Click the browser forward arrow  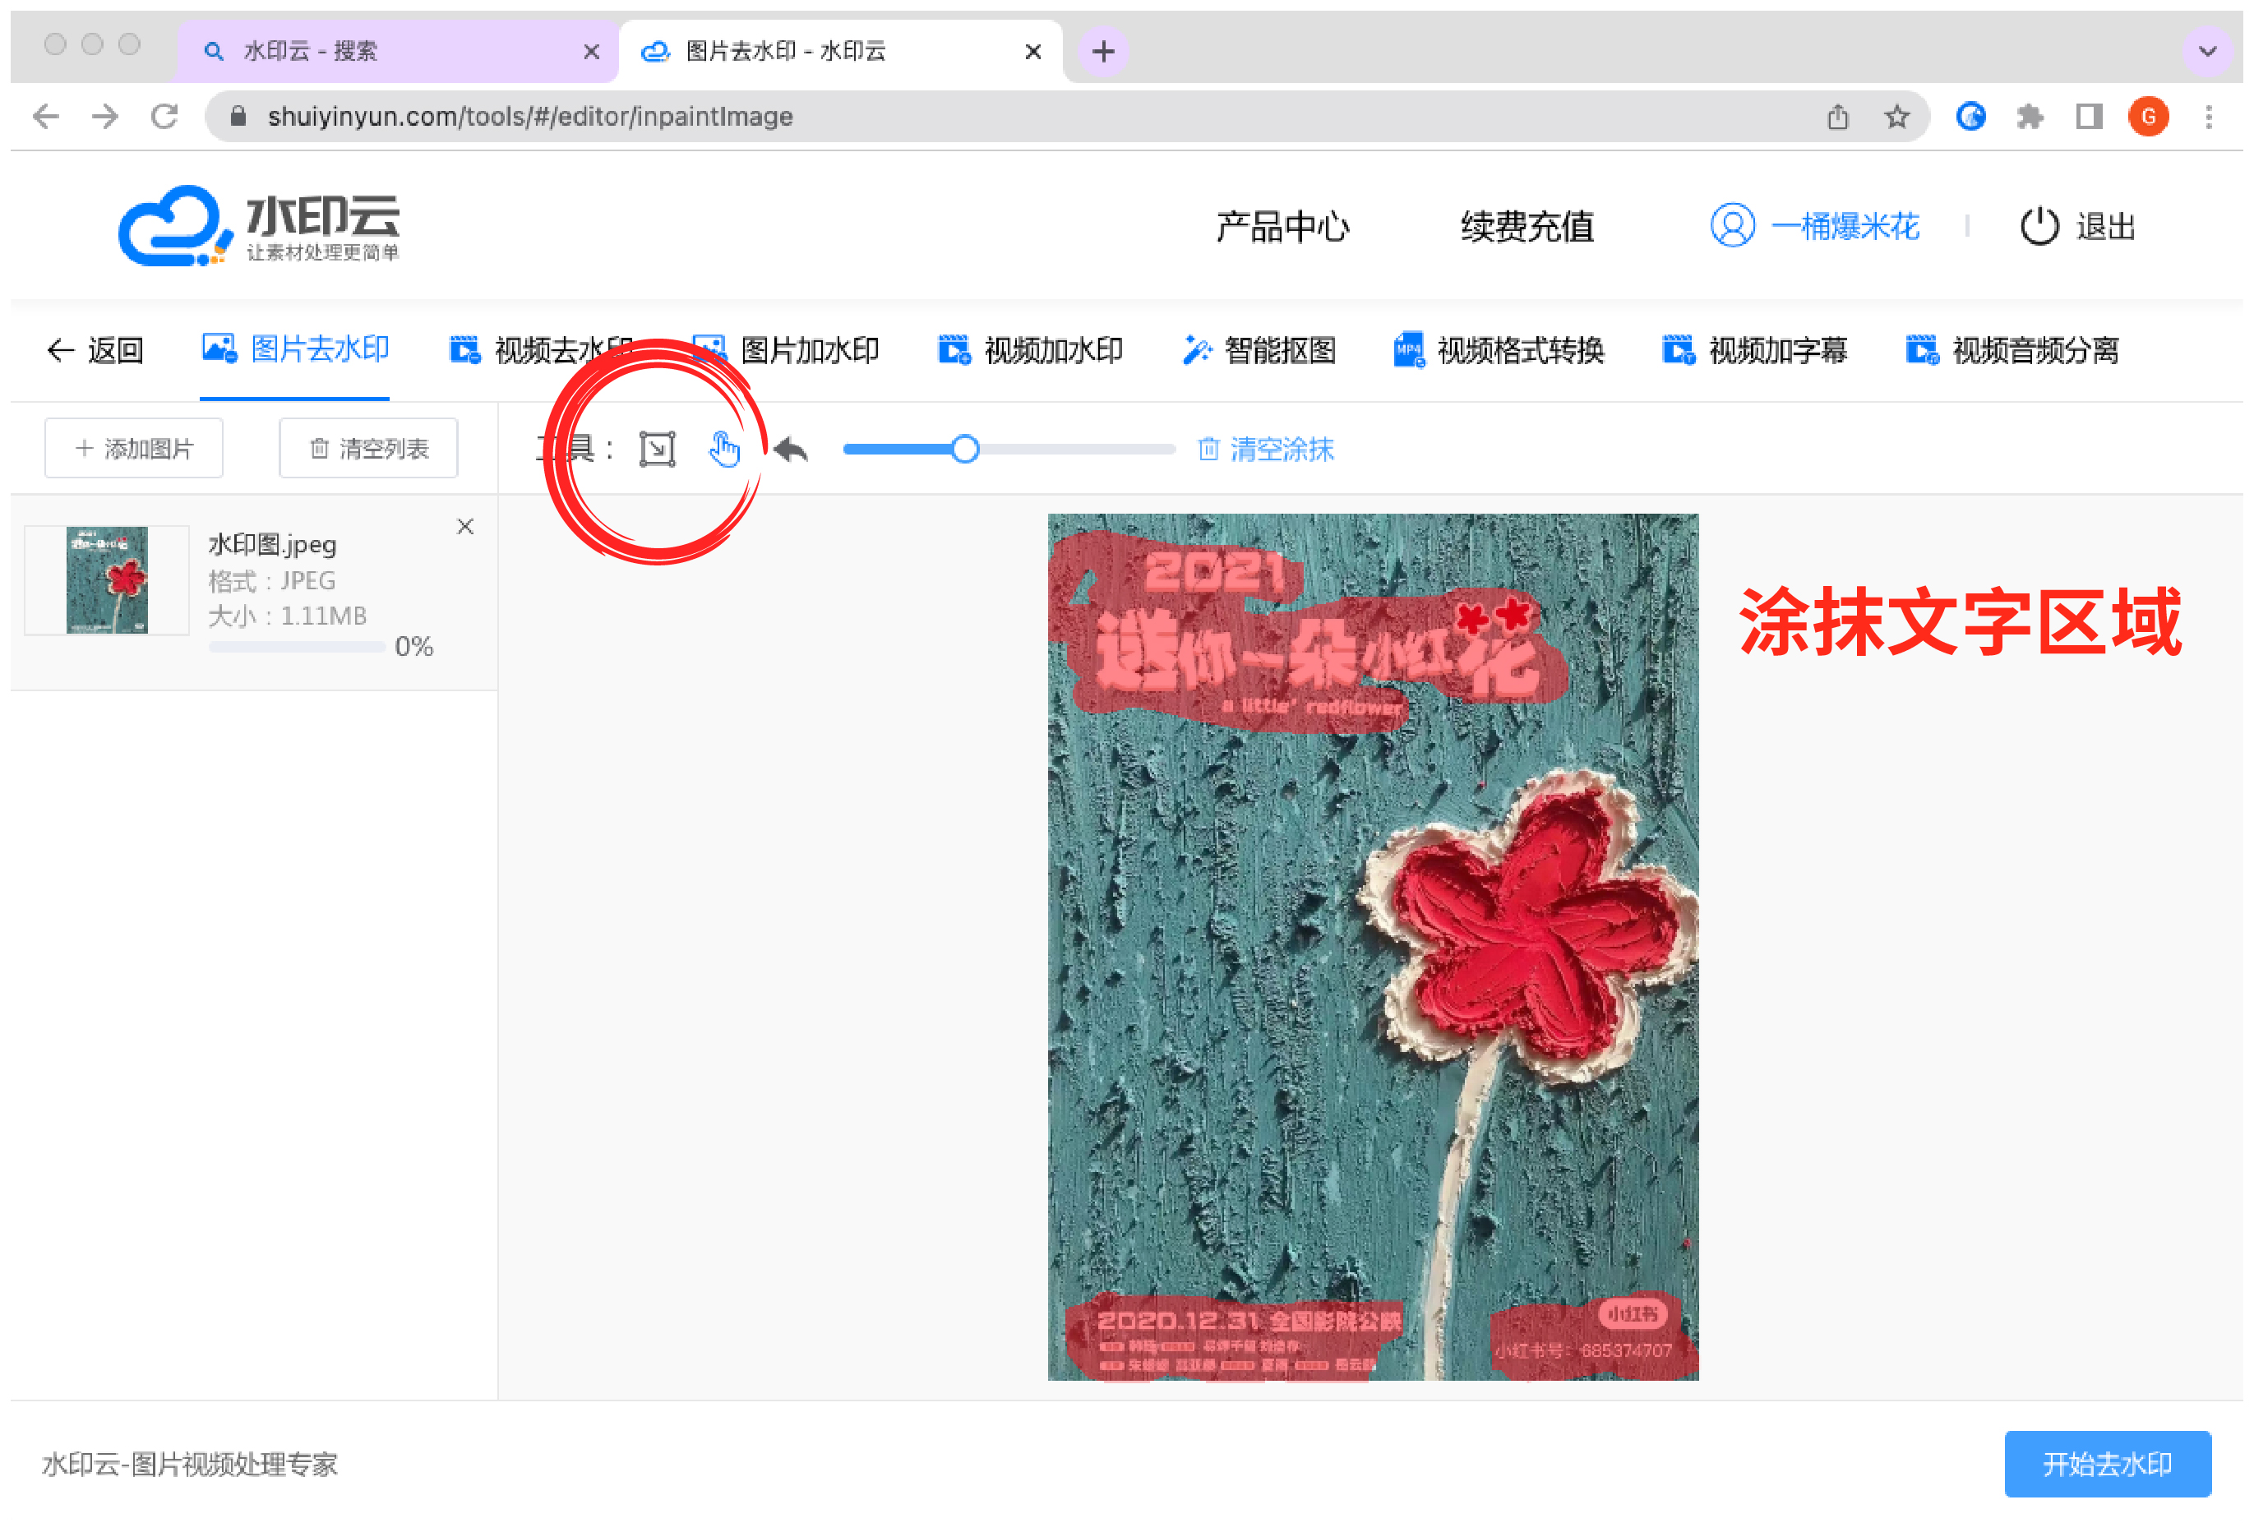104,117
